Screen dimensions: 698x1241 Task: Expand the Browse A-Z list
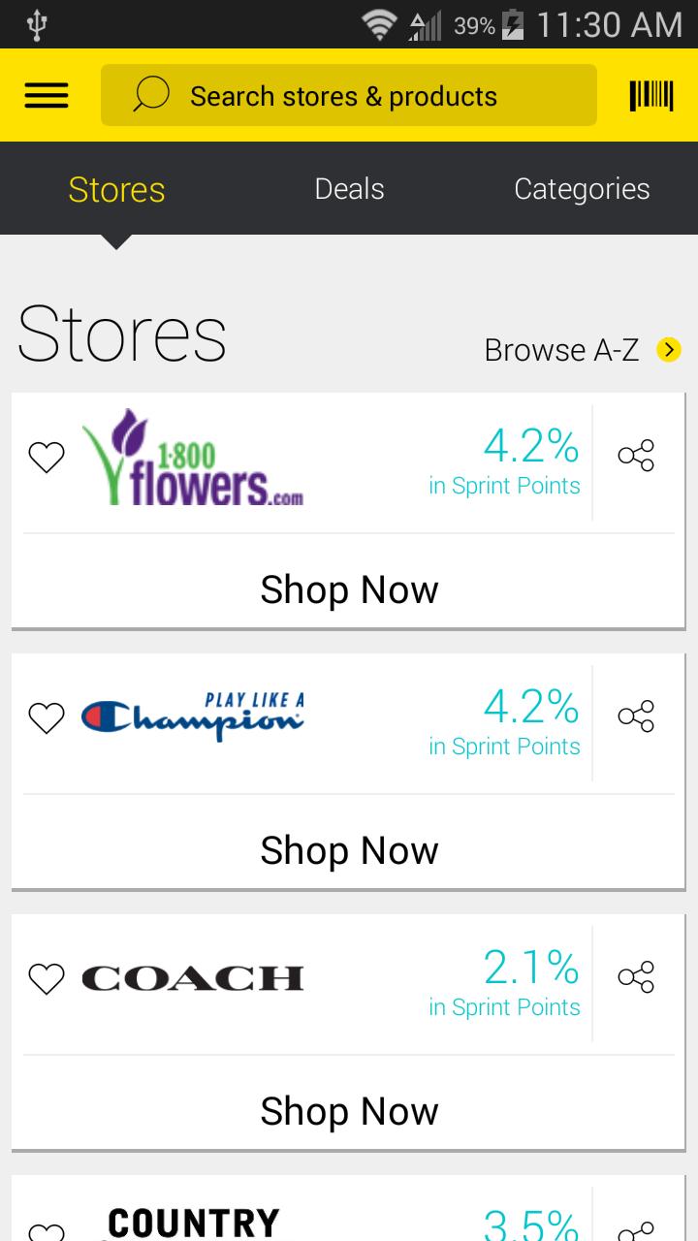pos(560,349)
